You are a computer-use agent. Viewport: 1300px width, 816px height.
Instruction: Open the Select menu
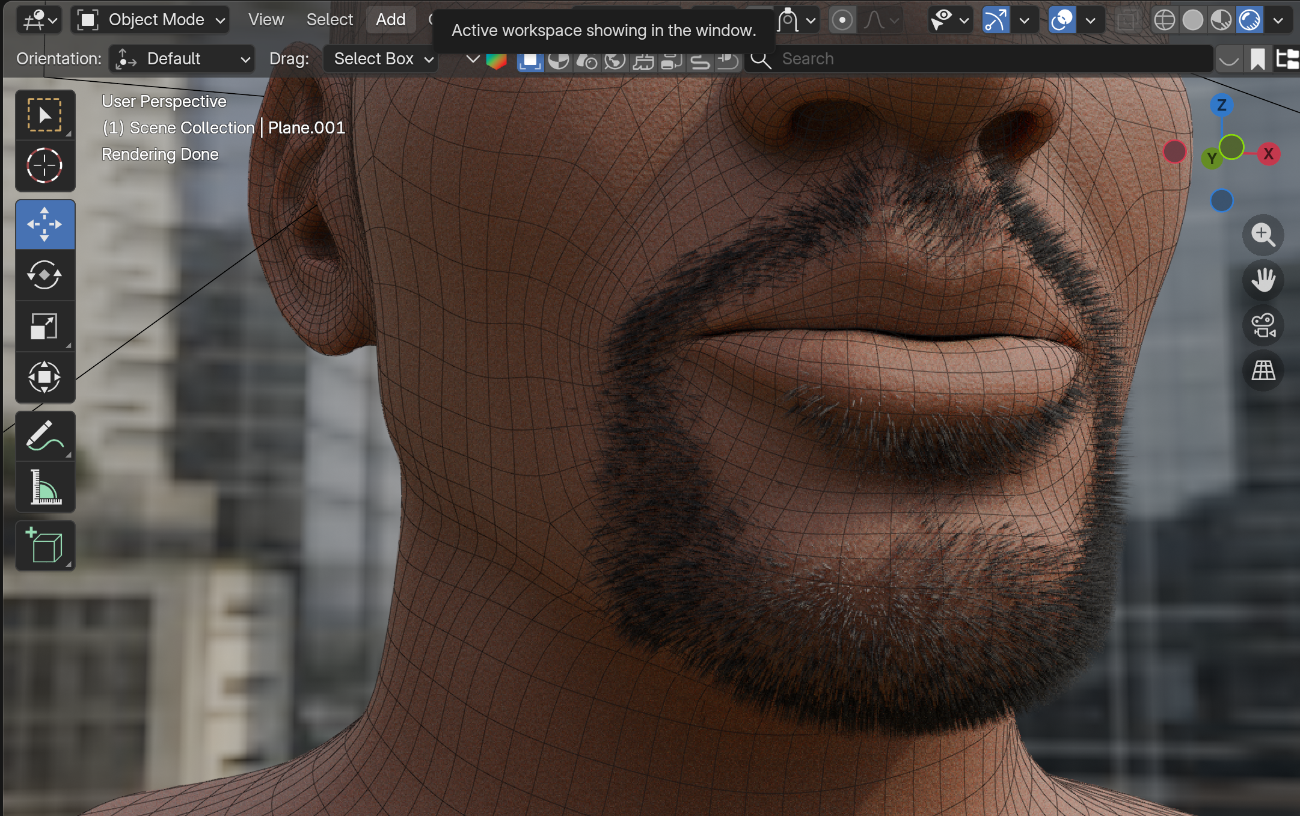[x=330, y=20]
